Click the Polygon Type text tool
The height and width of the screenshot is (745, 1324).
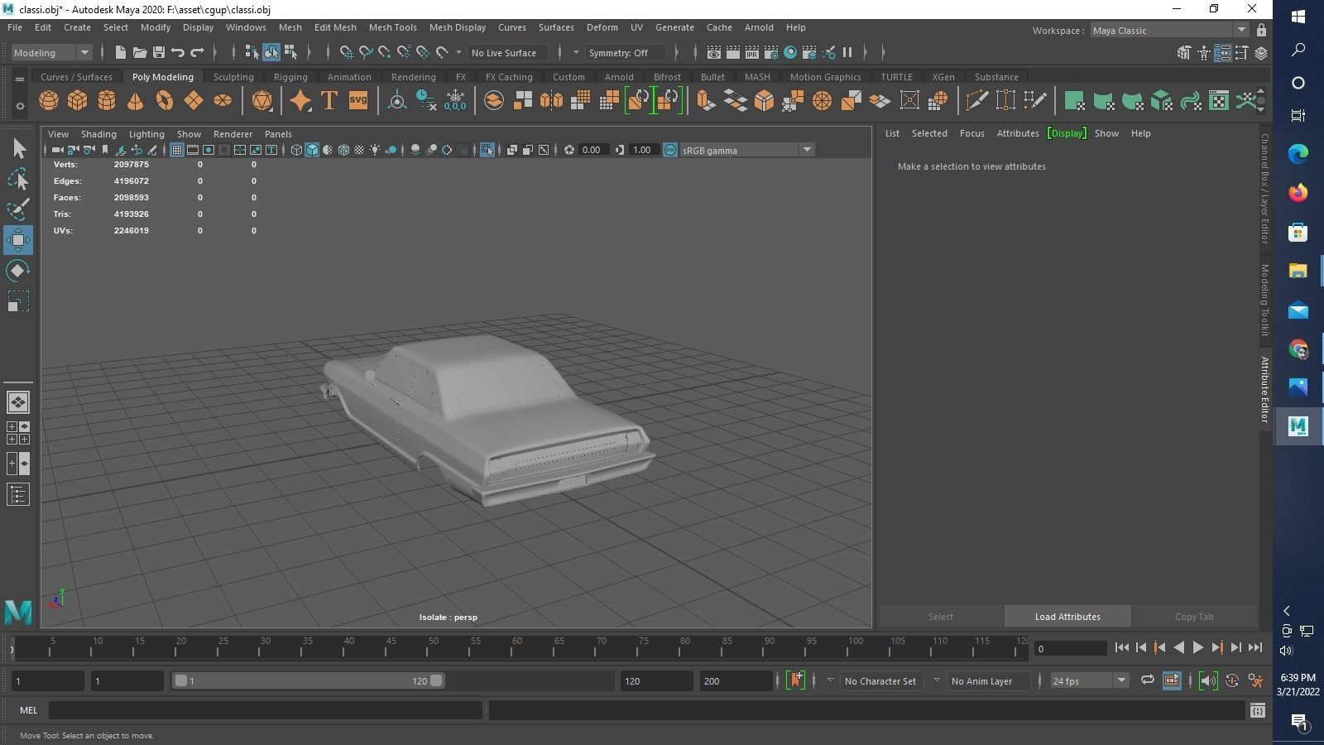[329, 101]
